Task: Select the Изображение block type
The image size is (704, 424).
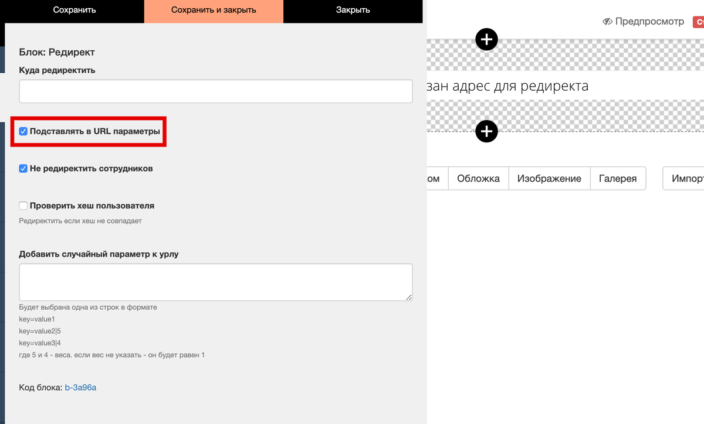Action: (x=549, y=179)
